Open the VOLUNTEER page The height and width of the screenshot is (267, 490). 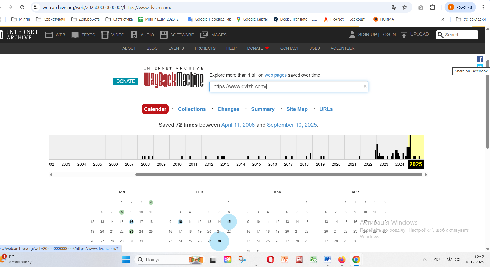(x=343, y=48)
